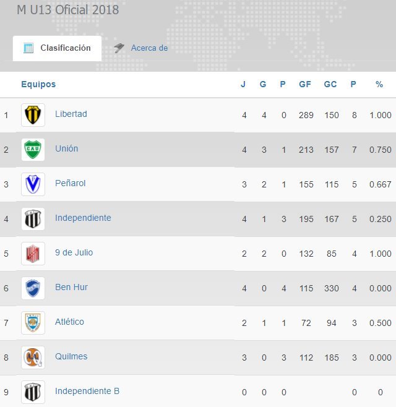396x407 pixels.
Task: Click the GF column header
Action: (305, 85)
